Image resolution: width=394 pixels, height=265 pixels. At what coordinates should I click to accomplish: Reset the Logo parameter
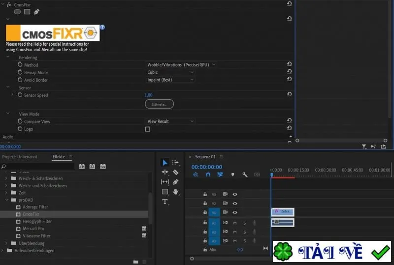[289, 128]
